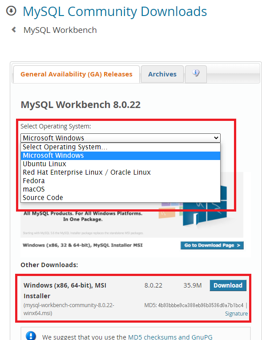Select macOS in the OS list
This screenshot has width=262, height=340.
(121, 189)
